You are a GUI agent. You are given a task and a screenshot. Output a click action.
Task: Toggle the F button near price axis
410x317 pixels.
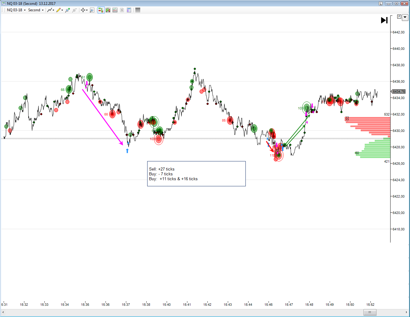[399, 17]
